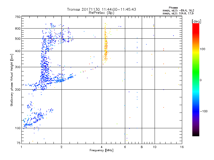Click the subtitle "RwPretec (8p)"
Screen dimensions: 214x160
pyautogui.click(x=101, y=13)
